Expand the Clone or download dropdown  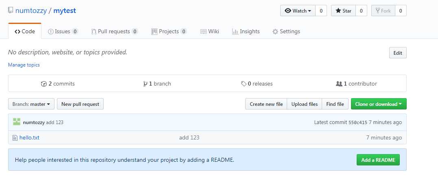[x=379, y=104]
